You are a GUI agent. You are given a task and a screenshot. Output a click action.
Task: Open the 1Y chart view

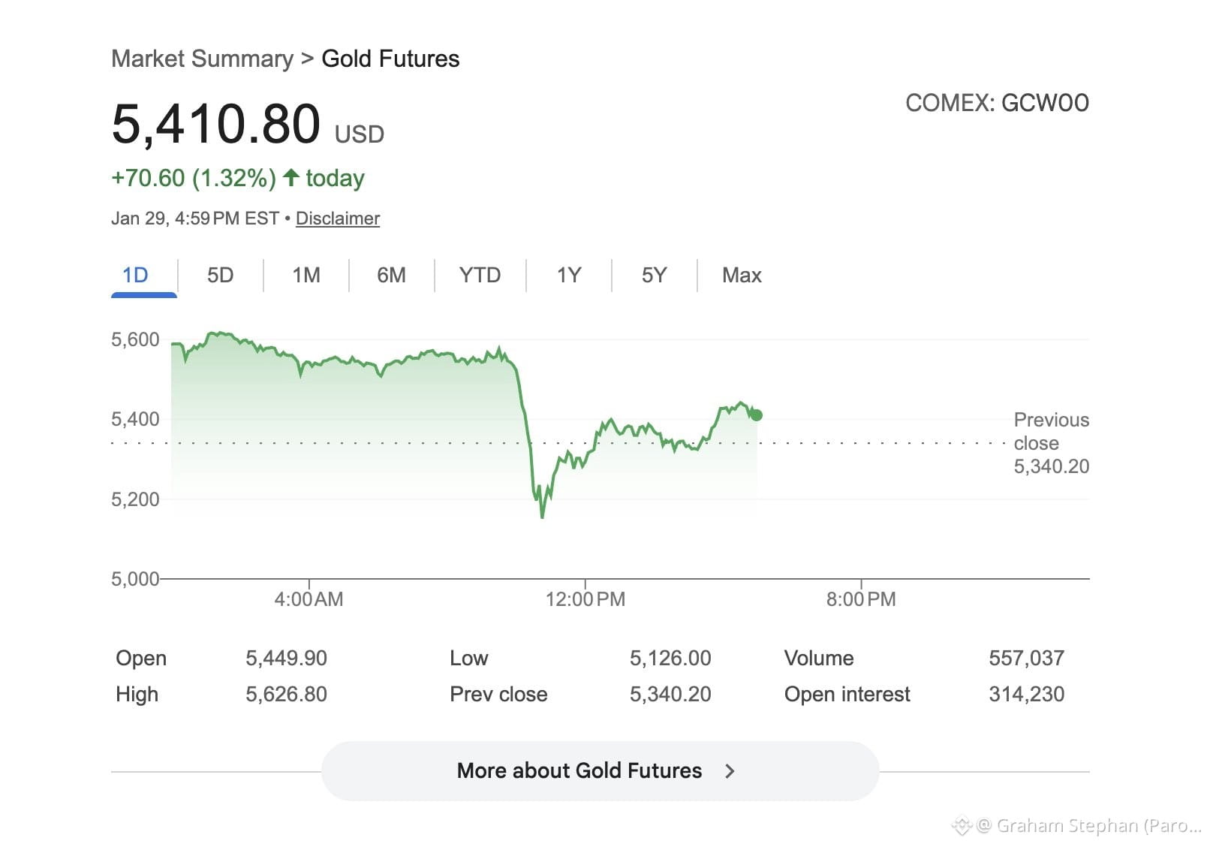click(x=569, y=276)
